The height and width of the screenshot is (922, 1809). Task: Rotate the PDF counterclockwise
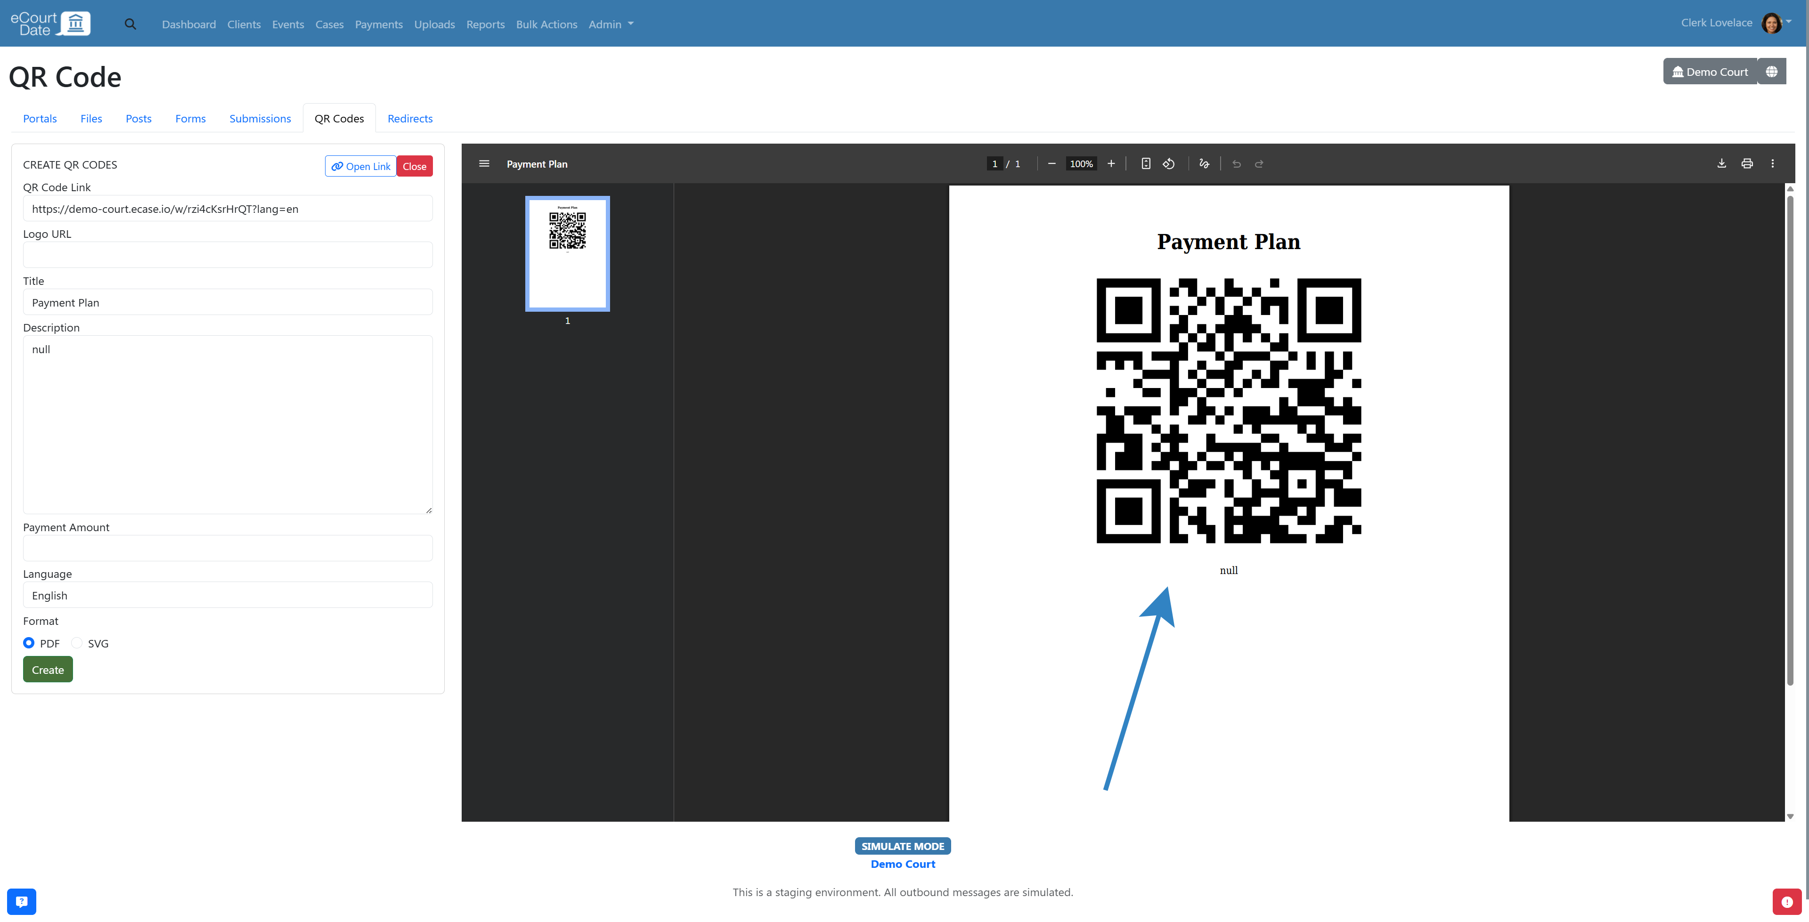[1168, 163]
